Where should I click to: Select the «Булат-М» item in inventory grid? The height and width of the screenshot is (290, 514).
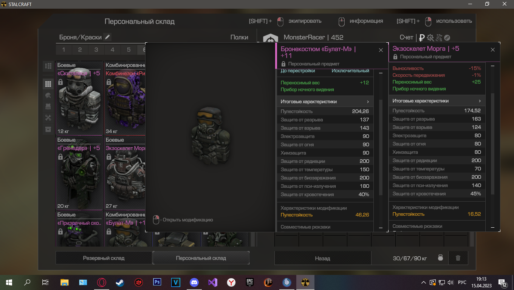coord(125,229)
